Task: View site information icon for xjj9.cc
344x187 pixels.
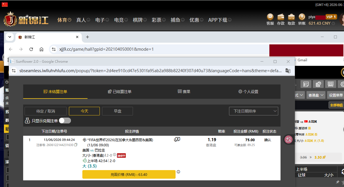Action: click(53, 49)
